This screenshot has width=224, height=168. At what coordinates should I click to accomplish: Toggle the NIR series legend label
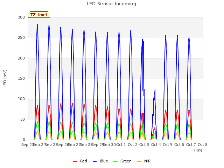pos(147,161)
